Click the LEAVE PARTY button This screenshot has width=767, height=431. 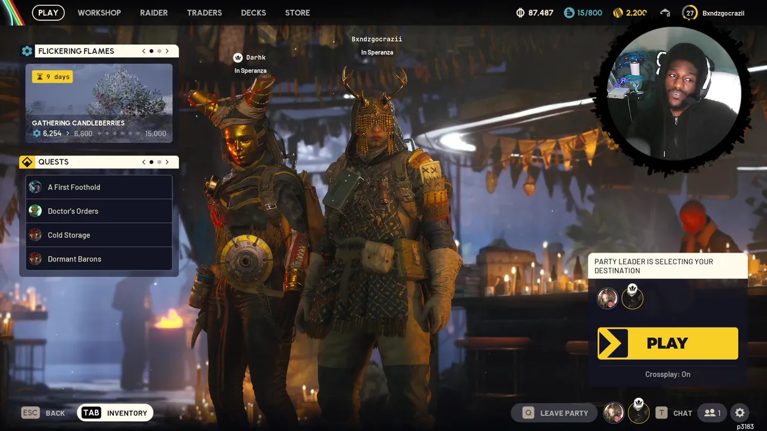pos(555,413)
